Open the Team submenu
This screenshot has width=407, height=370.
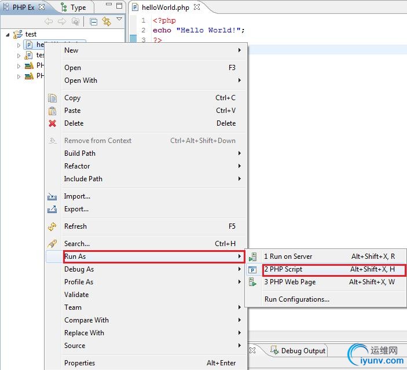pyautogui.click(x=153, y=307)
